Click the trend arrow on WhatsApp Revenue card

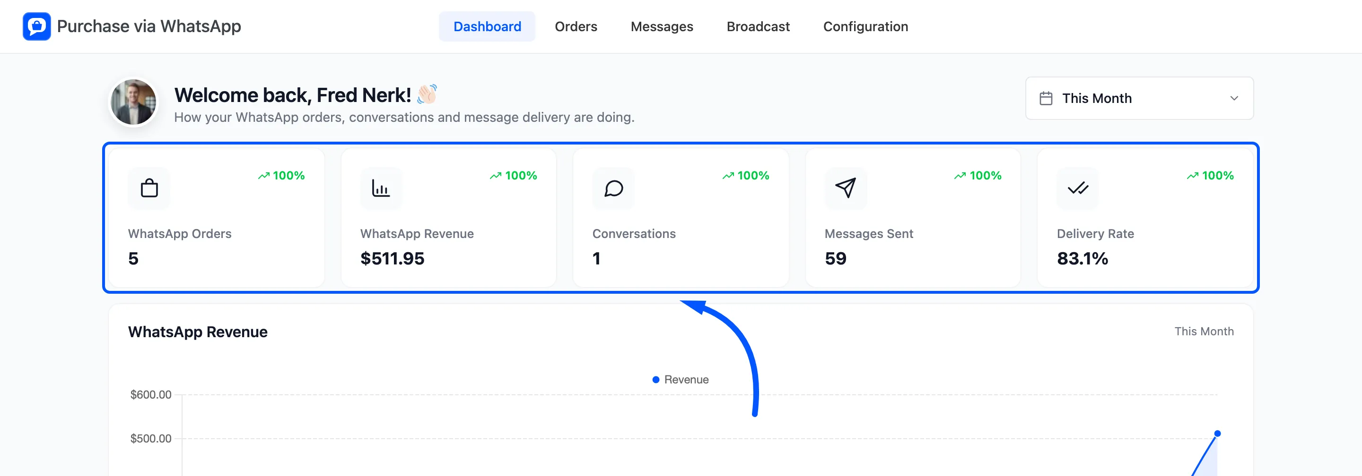tap(496, 176)
